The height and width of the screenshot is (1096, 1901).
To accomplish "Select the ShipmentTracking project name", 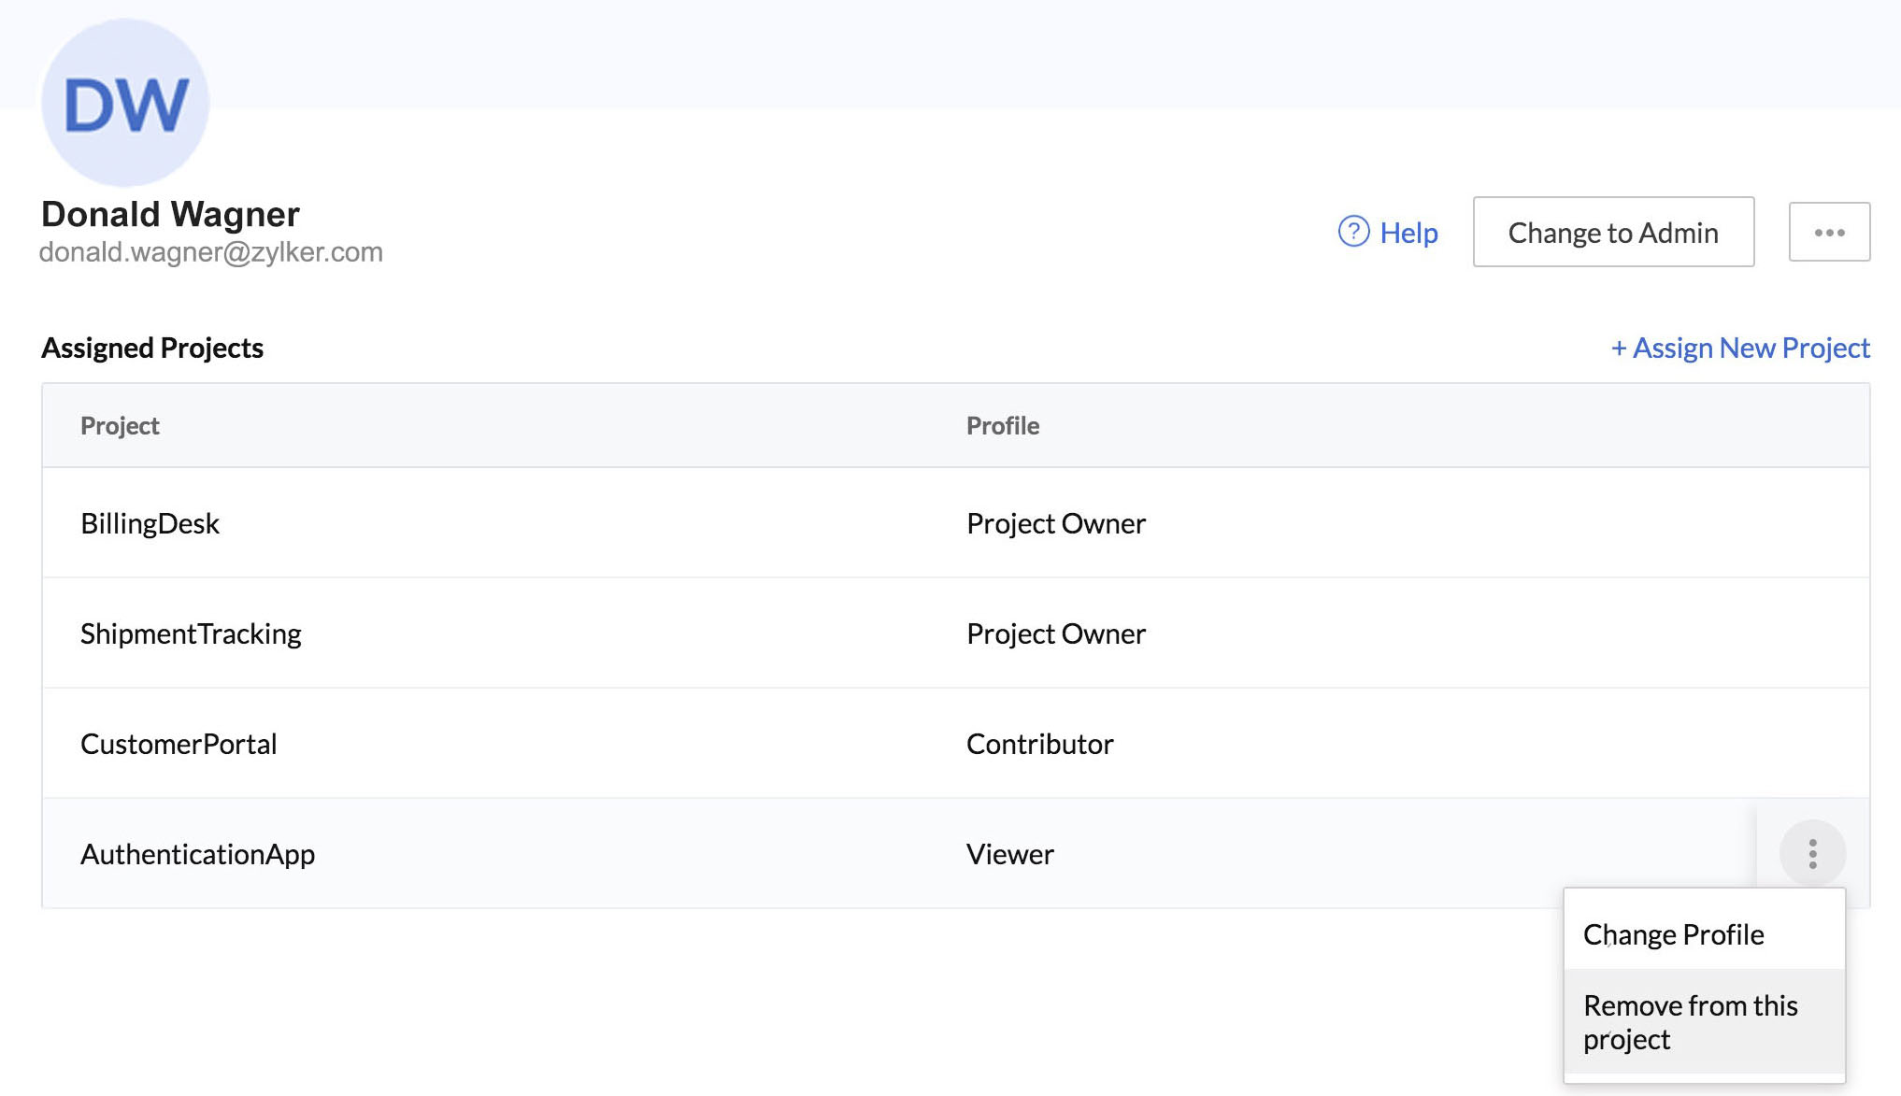I will [191, 633].
